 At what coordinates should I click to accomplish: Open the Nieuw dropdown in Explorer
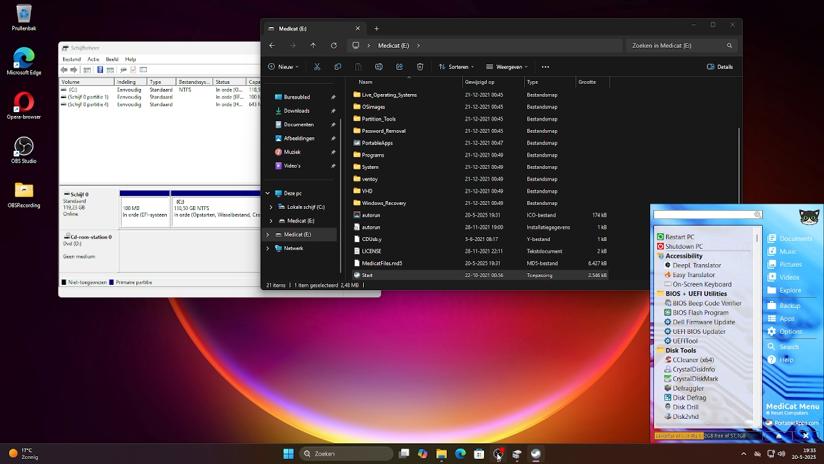283,66
